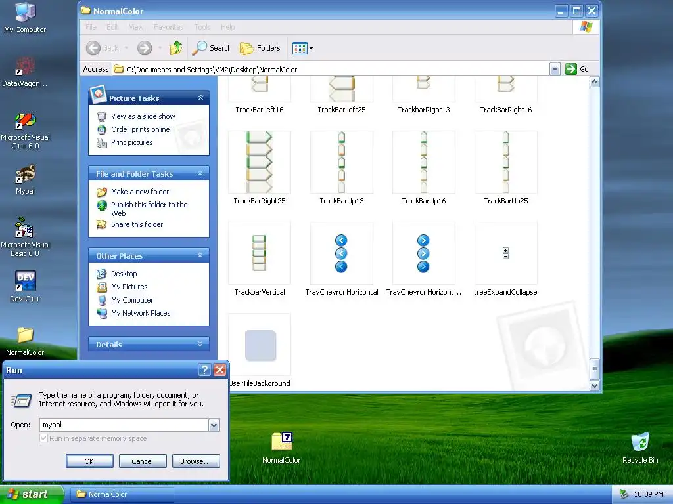Collapse the File and Folder Tasks panel
The image size is (673, 504).
pos(200,173)
